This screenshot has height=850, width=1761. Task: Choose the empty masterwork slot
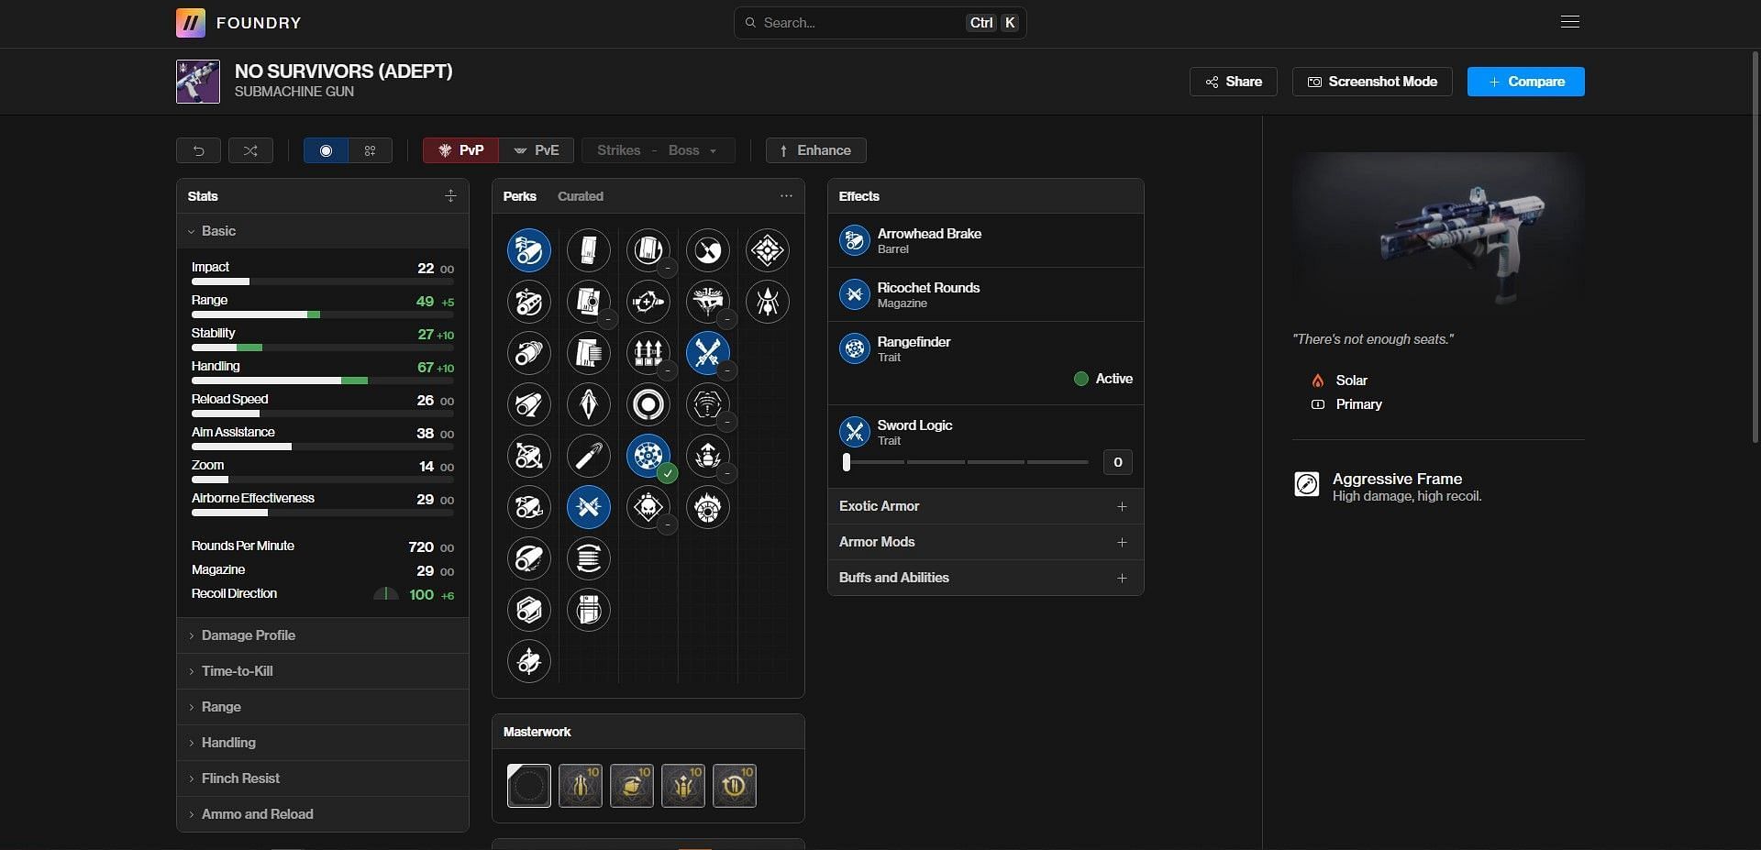point(529,786)
